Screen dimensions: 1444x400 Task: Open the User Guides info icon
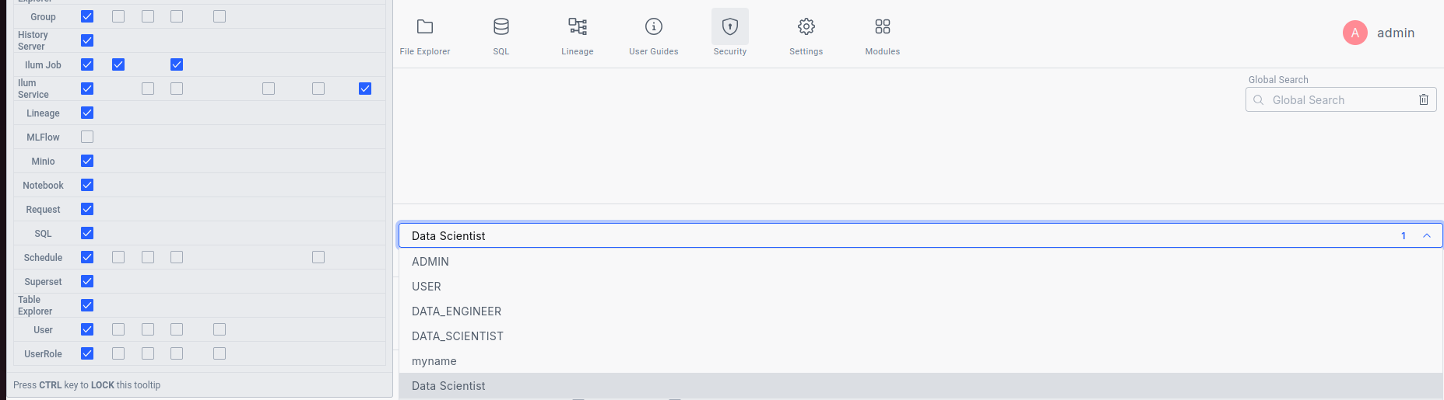pyautogui.click(x=654, y=27)
